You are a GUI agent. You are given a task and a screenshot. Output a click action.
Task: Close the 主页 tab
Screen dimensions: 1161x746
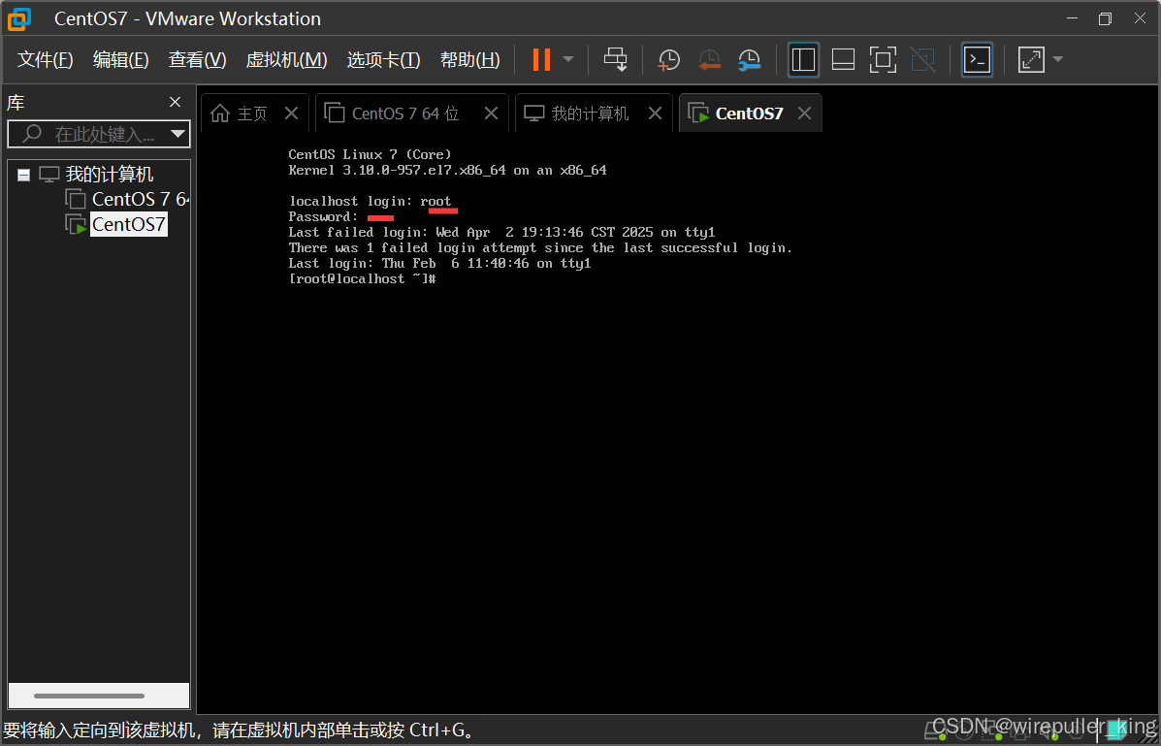tap(292, 114)
